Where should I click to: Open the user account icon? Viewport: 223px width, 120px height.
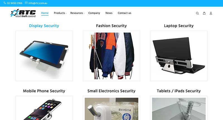211,13
